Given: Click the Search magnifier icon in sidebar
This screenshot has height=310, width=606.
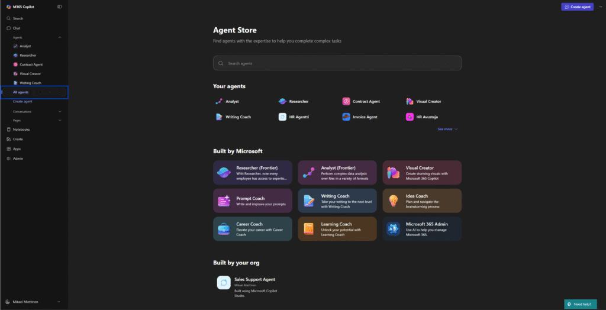Looking at the screenshot, I should click(8, 18).
